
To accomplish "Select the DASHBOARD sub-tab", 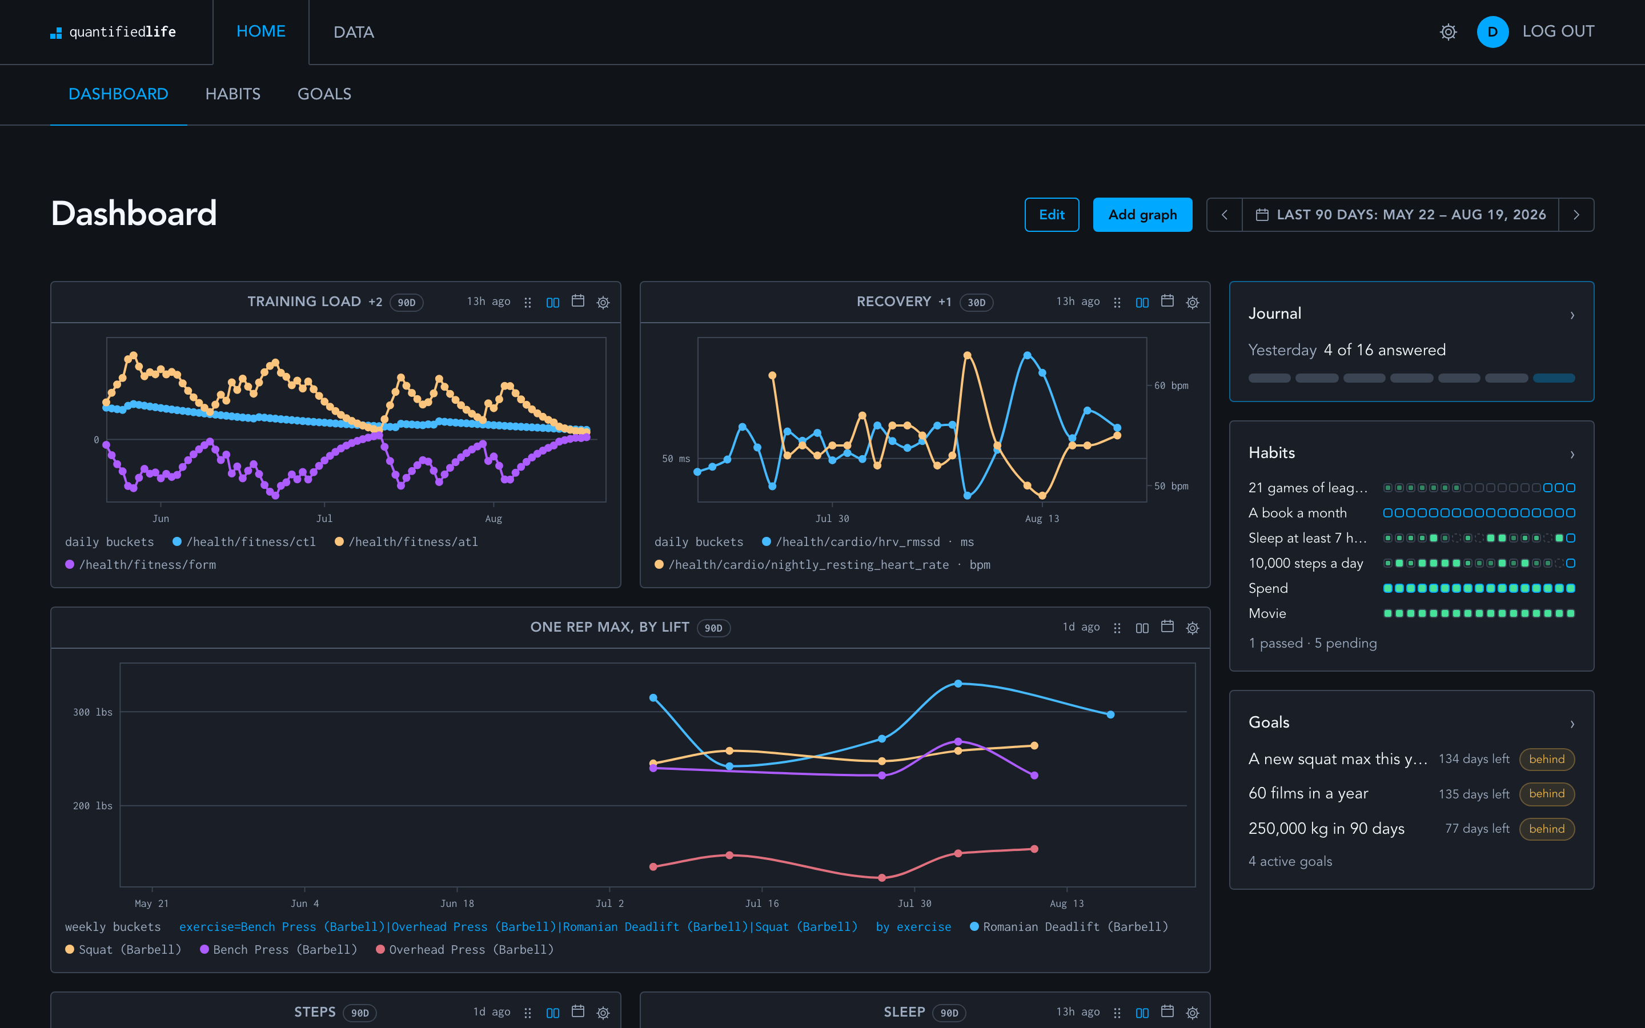I will tap(118, 94).
